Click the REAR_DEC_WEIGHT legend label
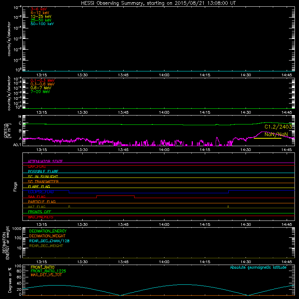 pyautogui.click(x=46, y=246)
